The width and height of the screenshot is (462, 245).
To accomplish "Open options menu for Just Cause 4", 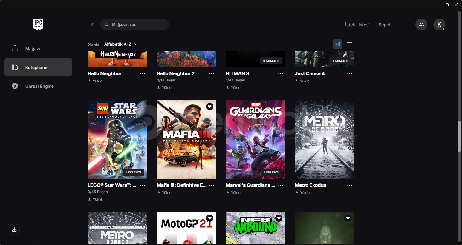I will pos(350,74).
